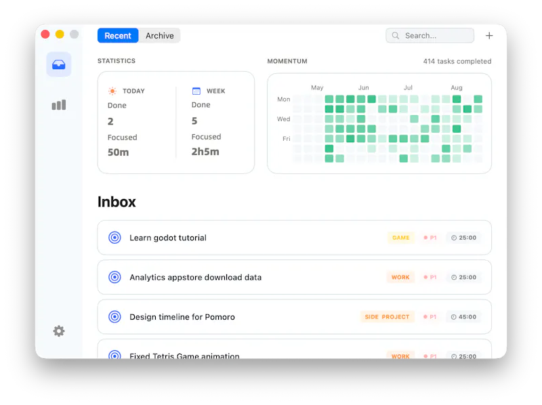Click the WORK tag on Analytics appstore row

point(400,277)
